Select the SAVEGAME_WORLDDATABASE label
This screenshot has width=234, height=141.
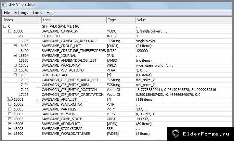[66, 134]
